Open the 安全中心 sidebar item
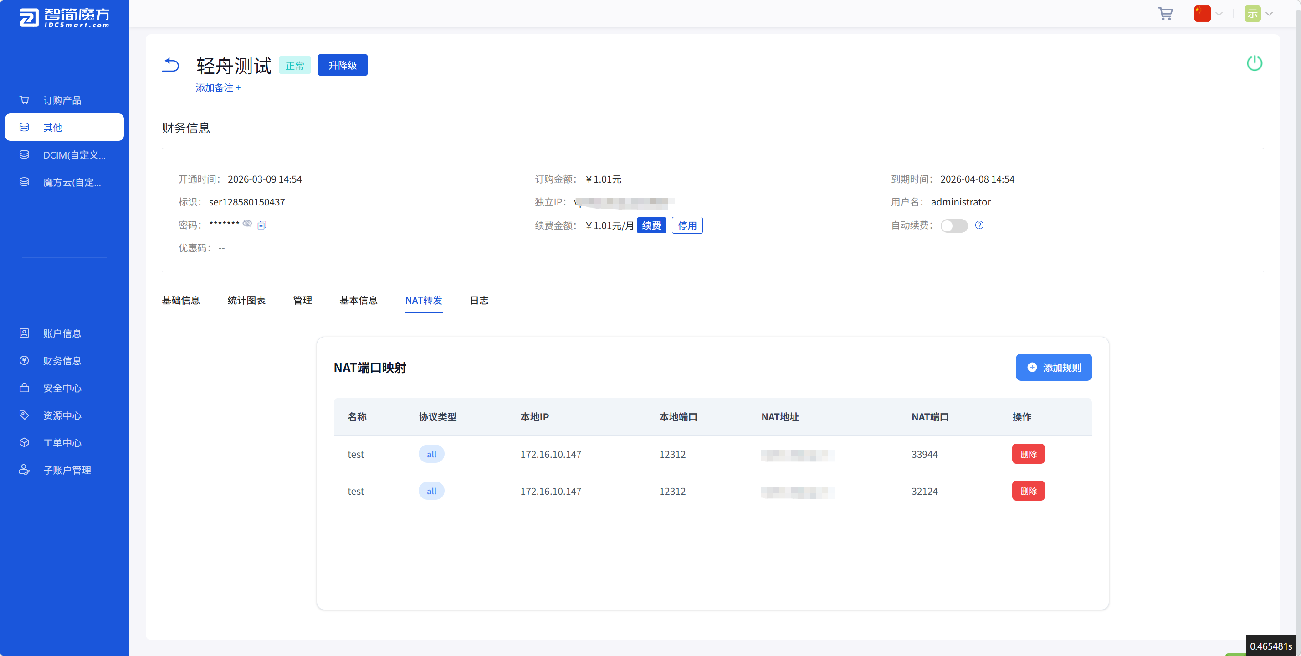1301x656 pixels. (x=62, y=388)
